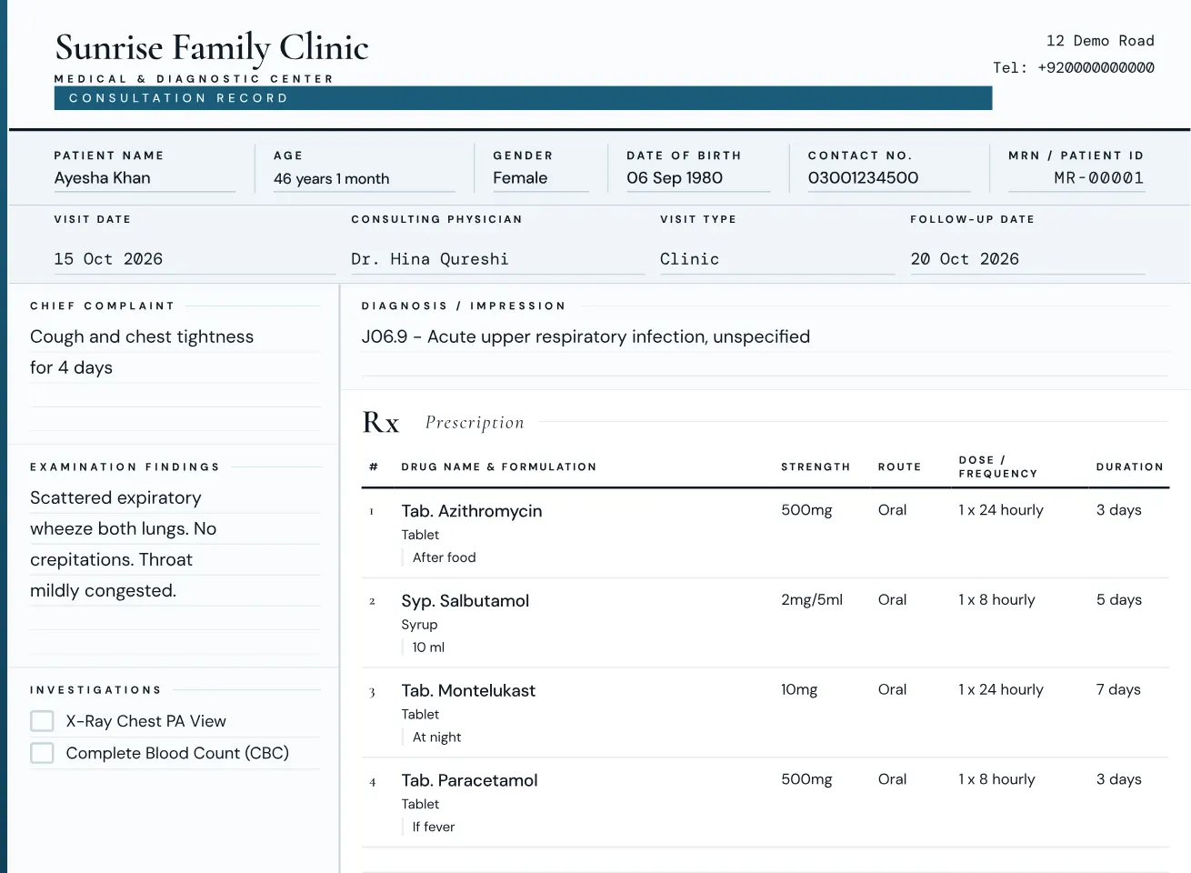Click the 'At night' instruction note
1191x873 pixels.
click(436, 738)
